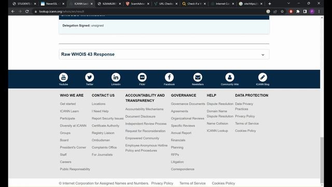Image resolution: width=332 pixels, height=187 pixels.
Task: Open the ICANN Blog pencil icon
Action: point(262,77)
